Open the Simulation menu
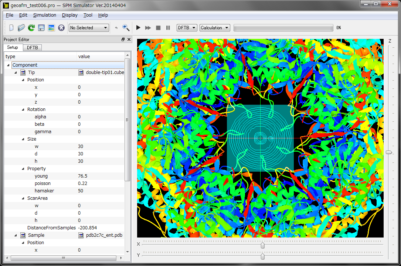 (x=45, y=15)
